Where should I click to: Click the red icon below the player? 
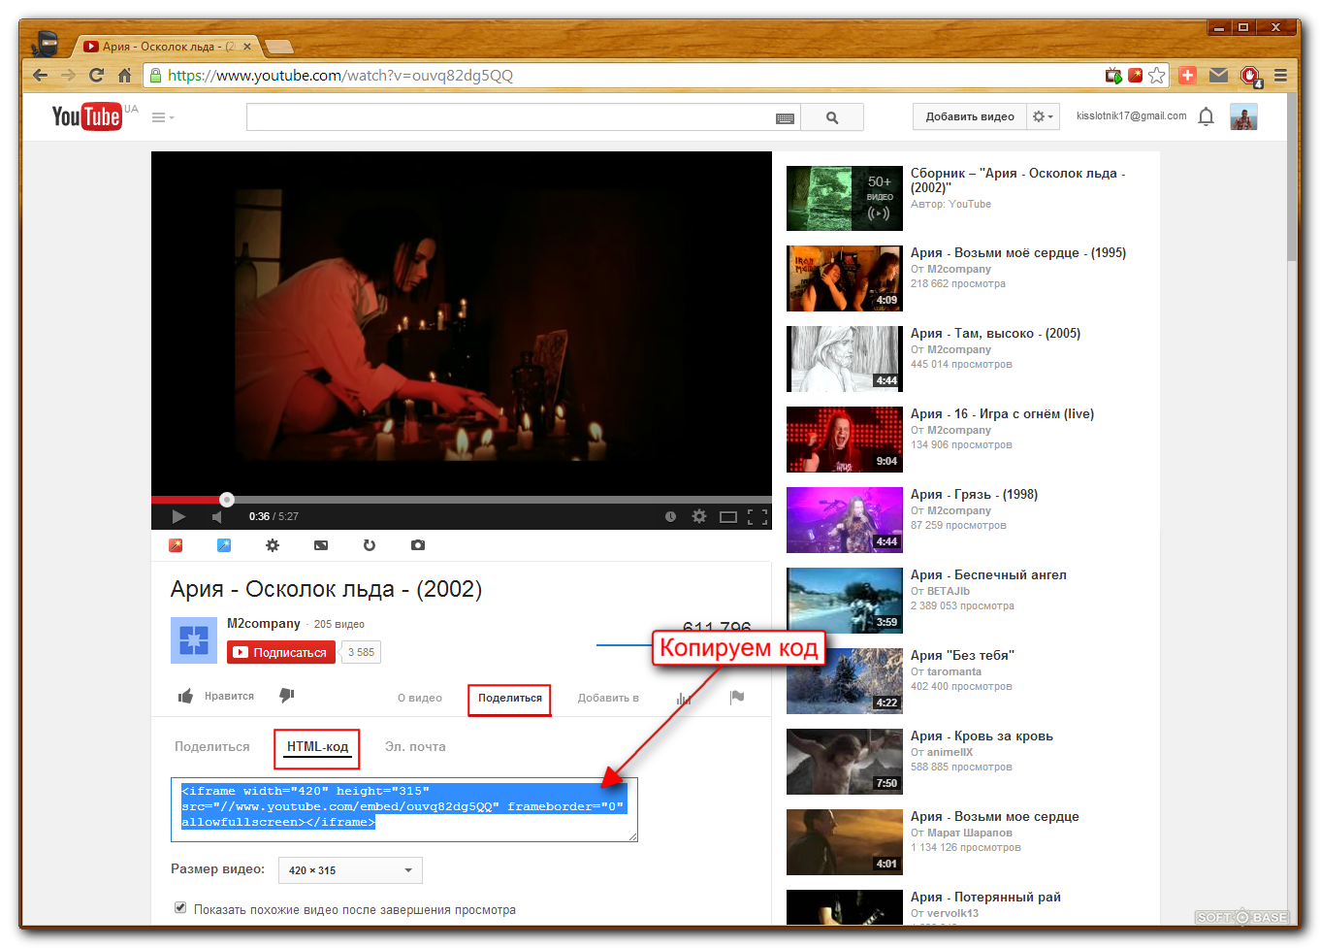coord(176,545)
